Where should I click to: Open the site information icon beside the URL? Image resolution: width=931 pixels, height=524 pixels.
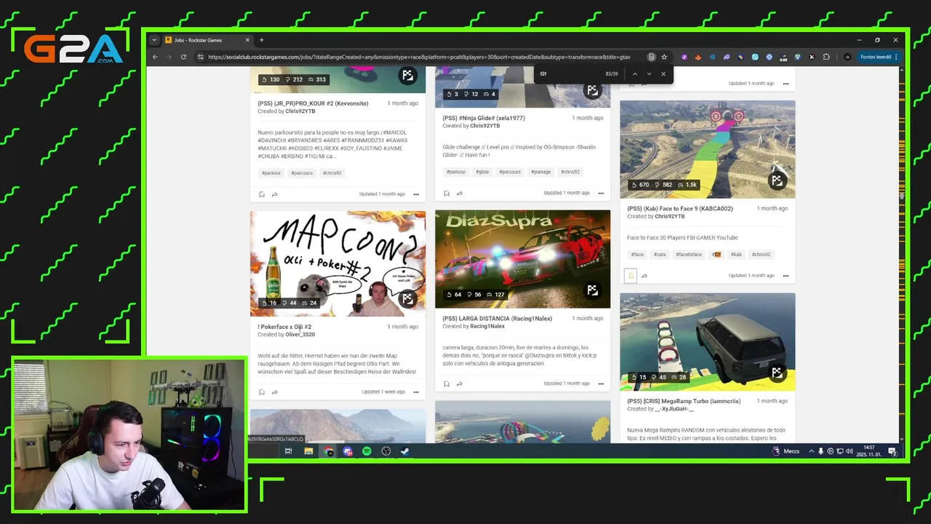click(200, 57)
